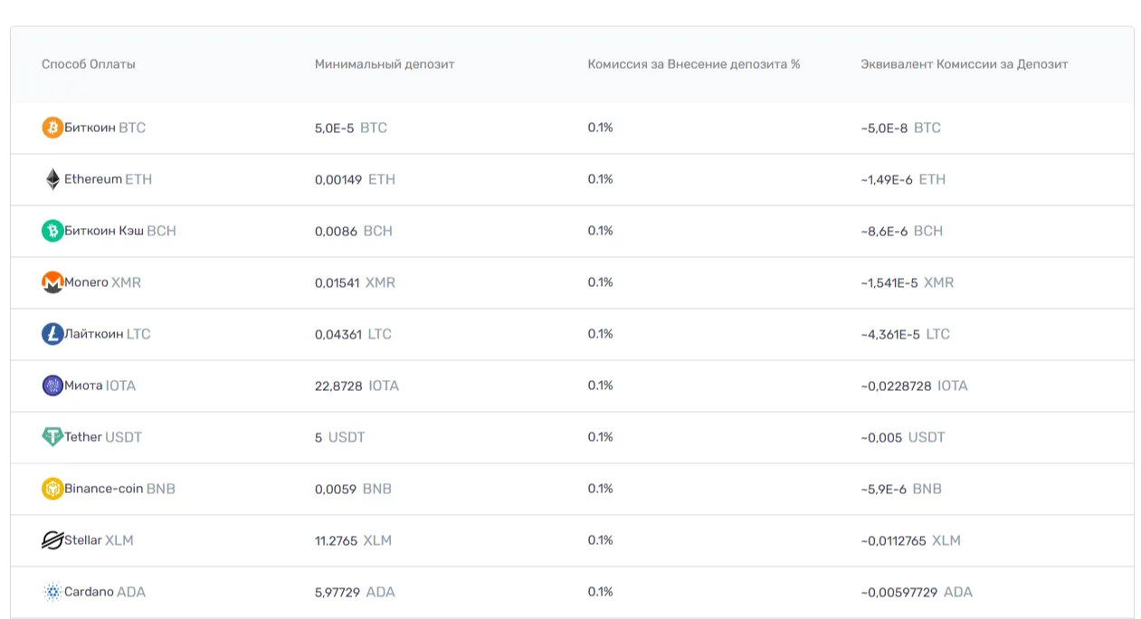Open the Ethereum ETH payment method name
Viewport: 1141px width, 619px height.
click(x=108, y=179)
